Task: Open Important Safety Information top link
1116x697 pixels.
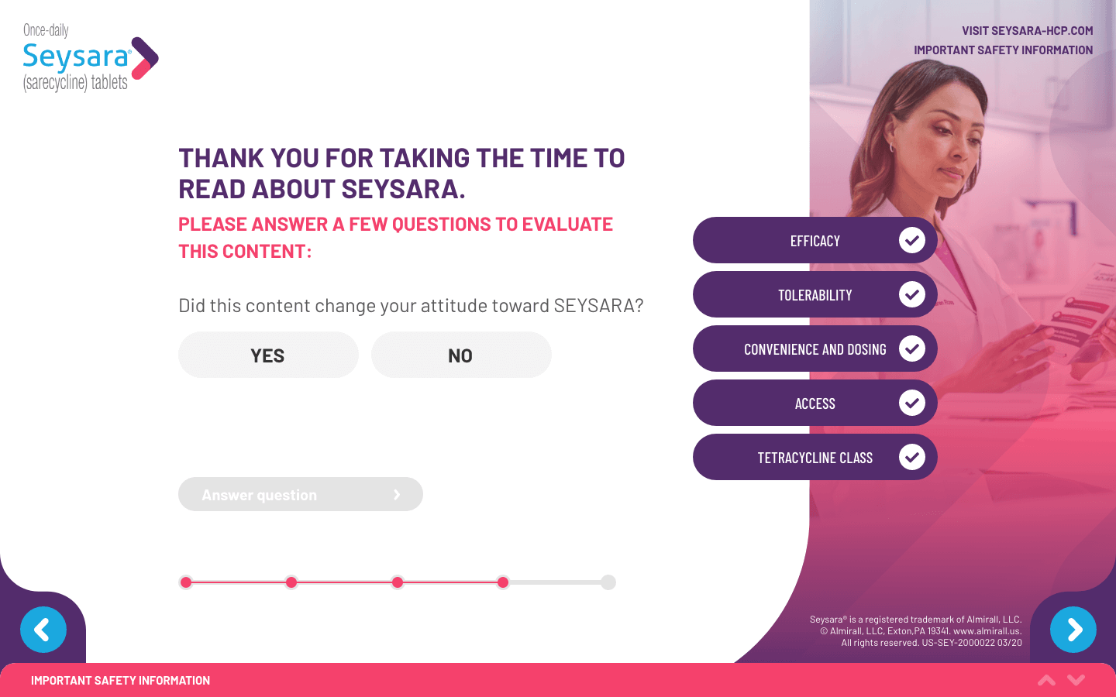Action: click(1003, 50)
